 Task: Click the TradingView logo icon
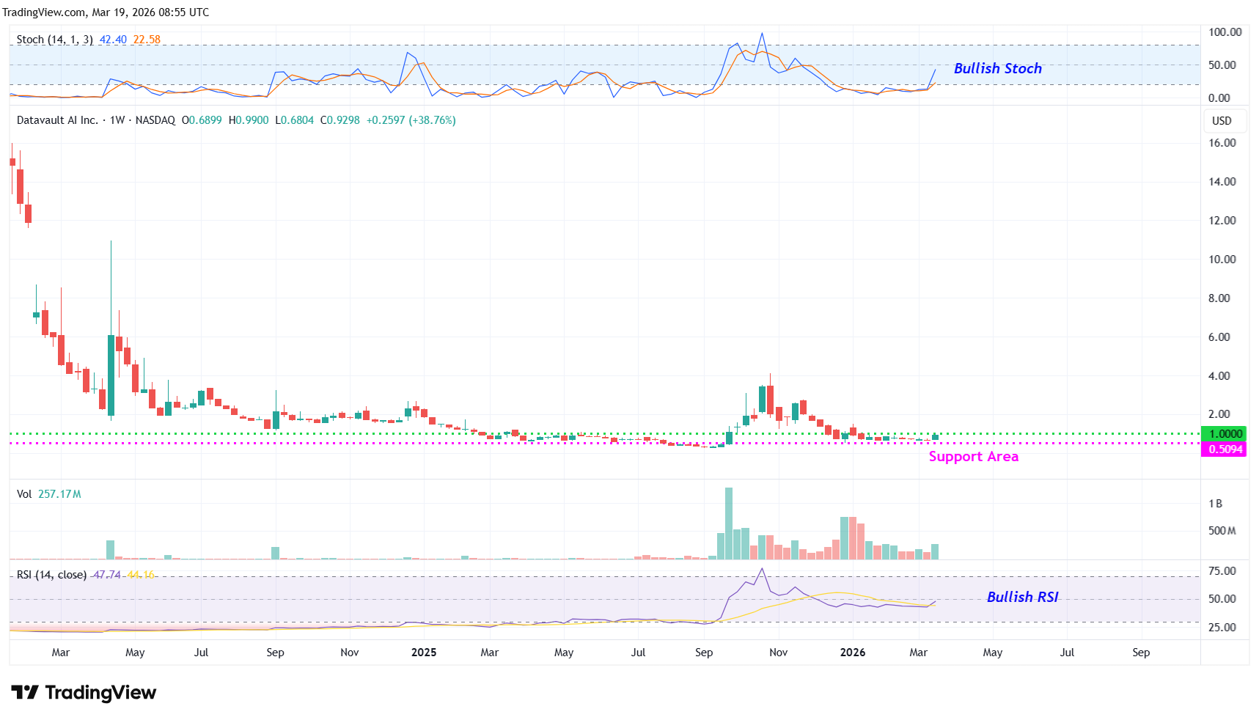pos(25,692)
